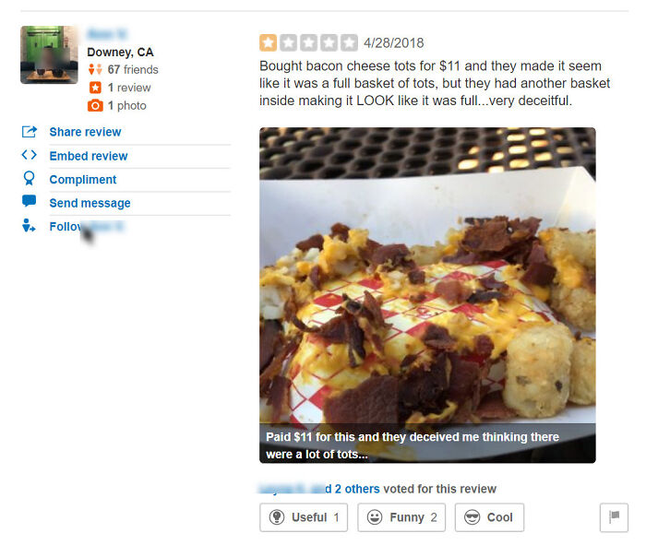Select the Compliment link
The height and width of the screenshot is (545, 646).
pos(83,180)
